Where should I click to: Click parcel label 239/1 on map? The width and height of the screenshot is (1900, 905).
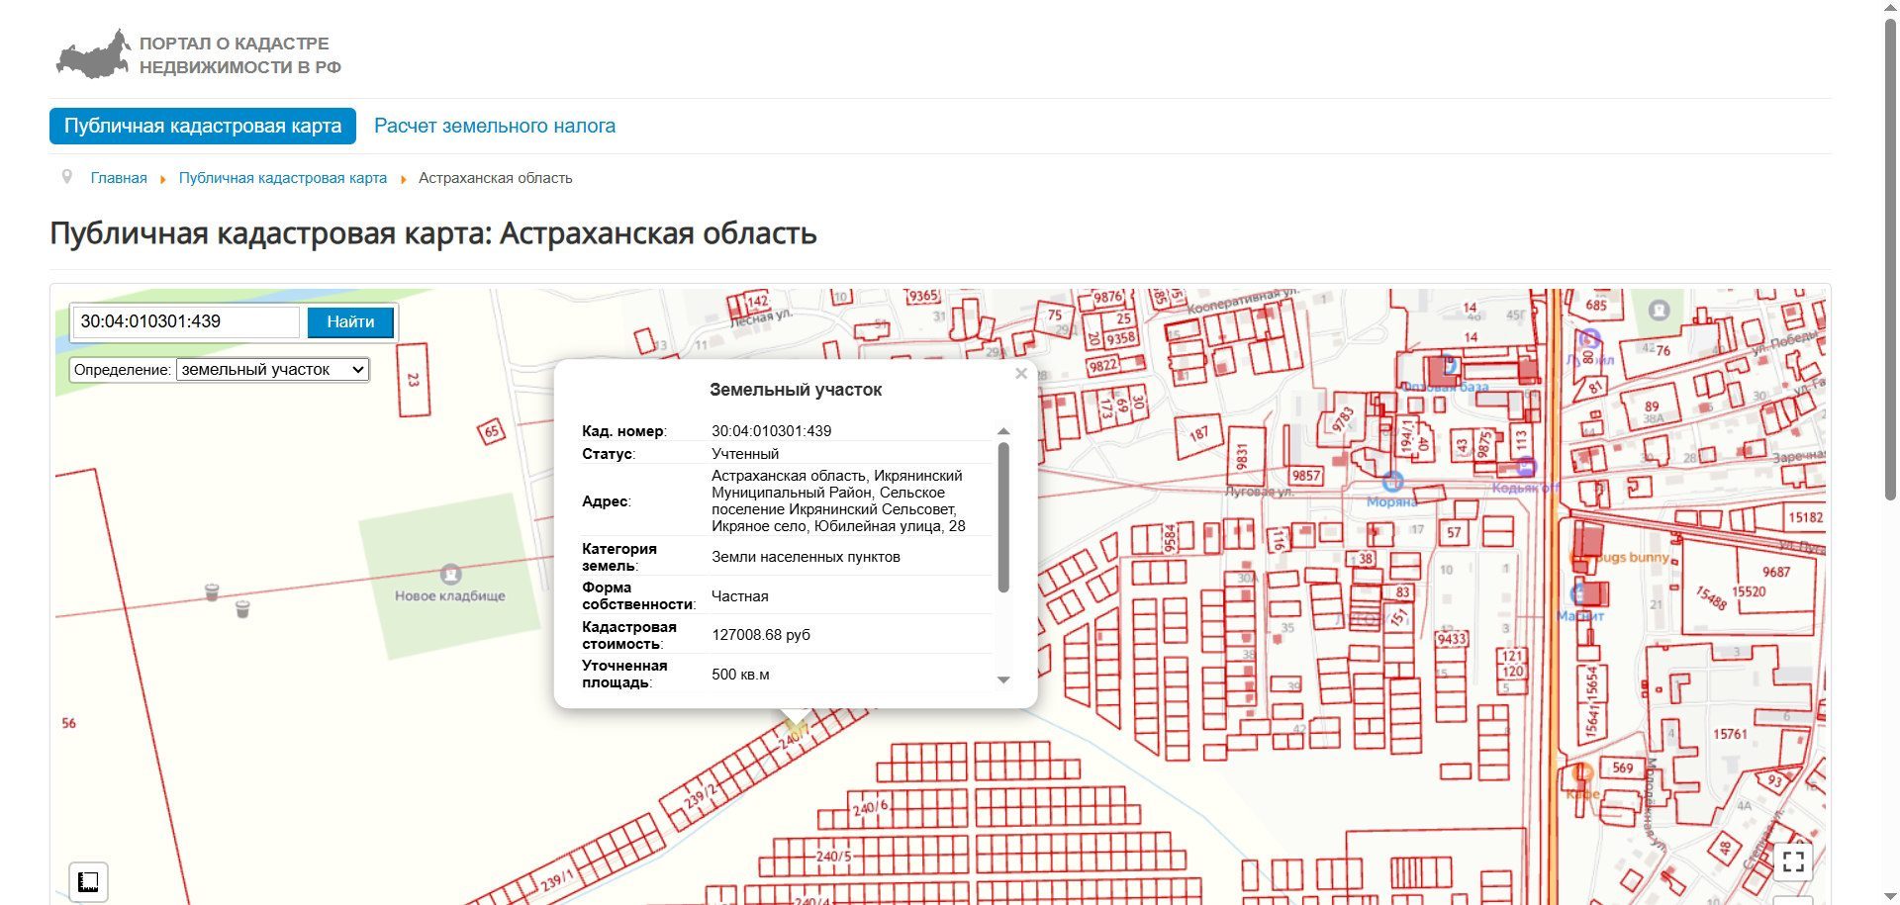(x=557, y=880)
